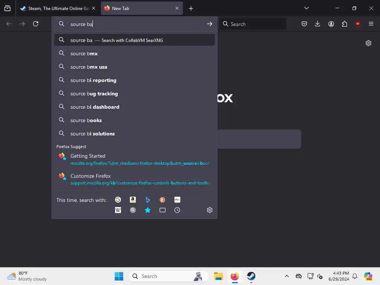Screen dimensions: 380x285
Task: Search this time with eBay
Action: 177,200
